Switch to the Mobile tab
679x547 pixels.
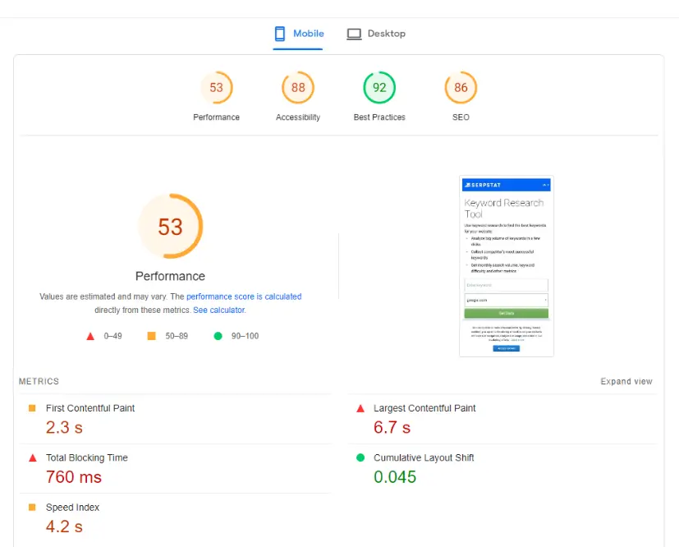pyautogui.click(x=298, y=34)
